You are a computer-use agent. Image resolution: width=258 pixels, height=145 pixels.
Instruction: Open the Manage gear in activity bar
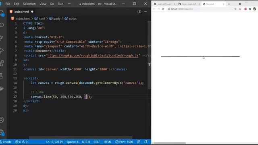pos(2,132)
